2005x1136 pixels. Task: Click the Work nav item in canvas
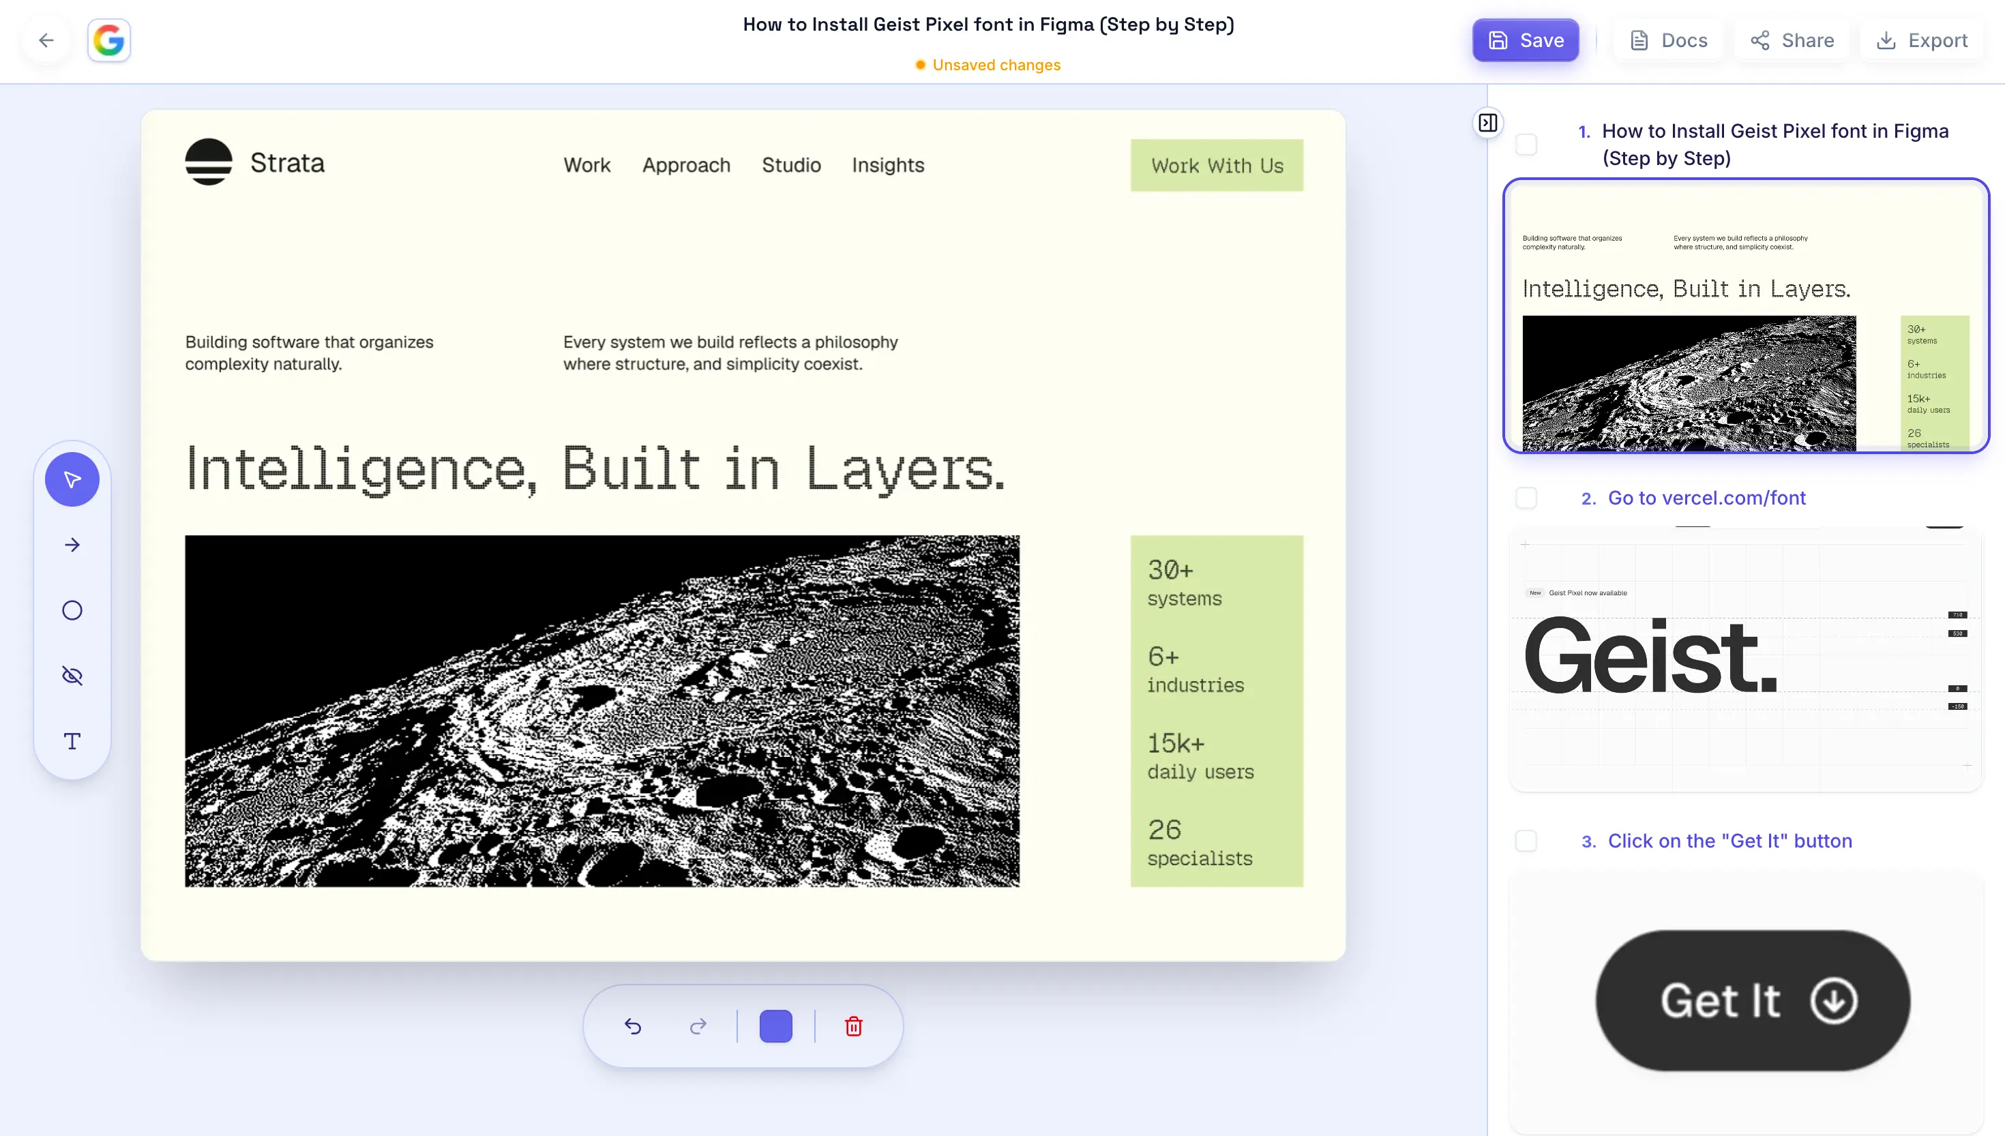[x=586, y=166]
